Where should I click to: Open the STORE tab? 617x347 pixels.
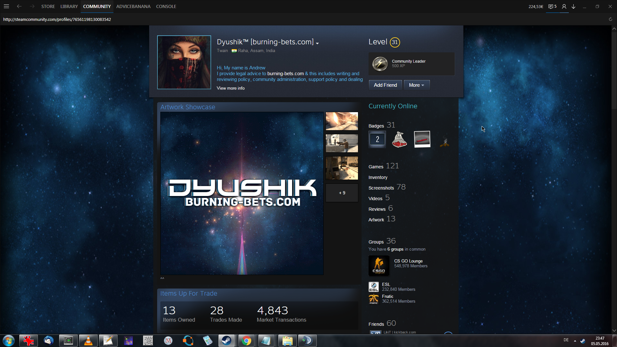(x=48, y=6)
